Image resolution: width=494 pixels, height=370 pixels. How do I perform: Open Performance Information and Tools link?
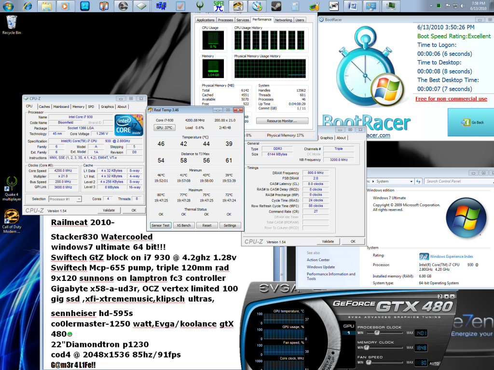[331, 276]
